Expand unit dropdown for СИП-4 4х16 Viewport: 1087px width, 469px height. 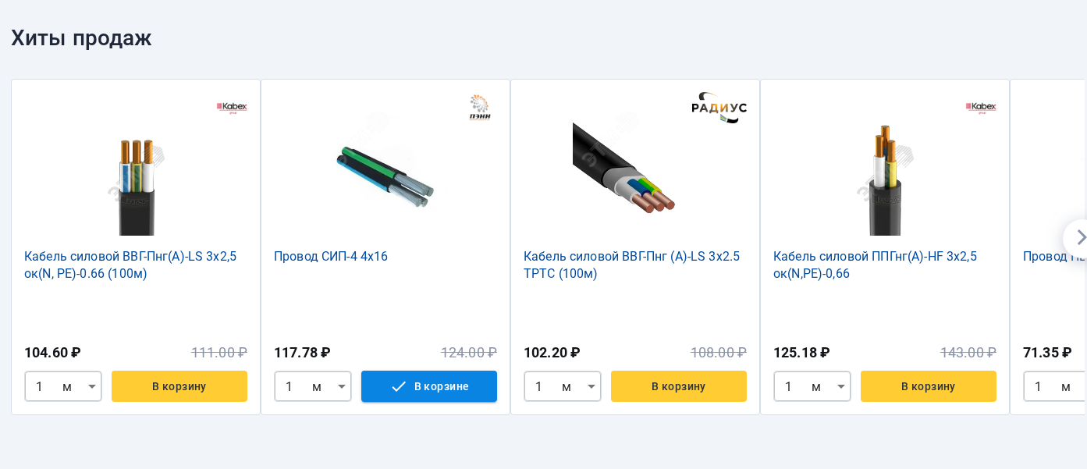click(x=342, y=386)
